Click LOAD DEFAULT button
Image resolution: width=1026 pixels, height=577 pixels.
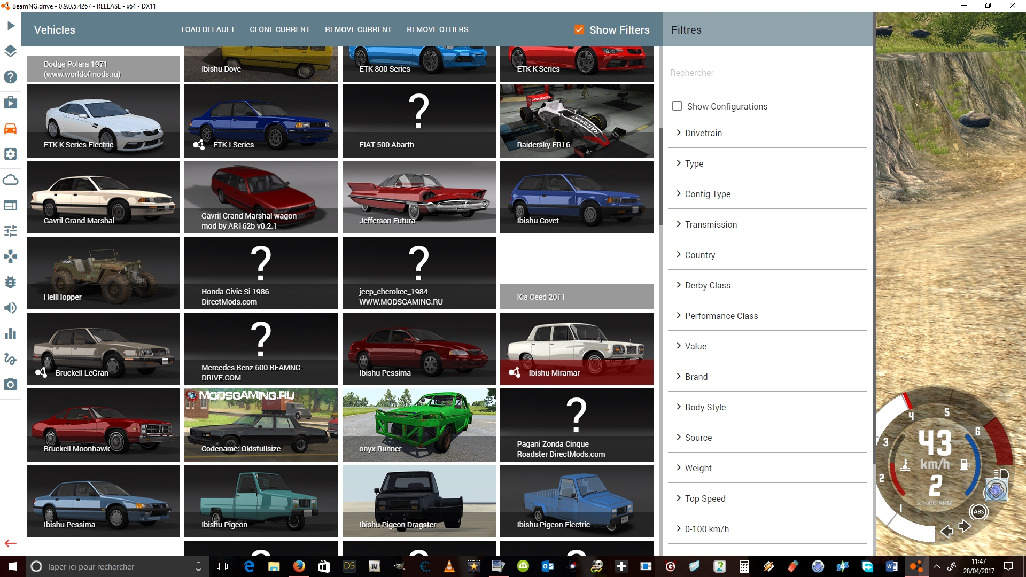(x=208, y=29)
